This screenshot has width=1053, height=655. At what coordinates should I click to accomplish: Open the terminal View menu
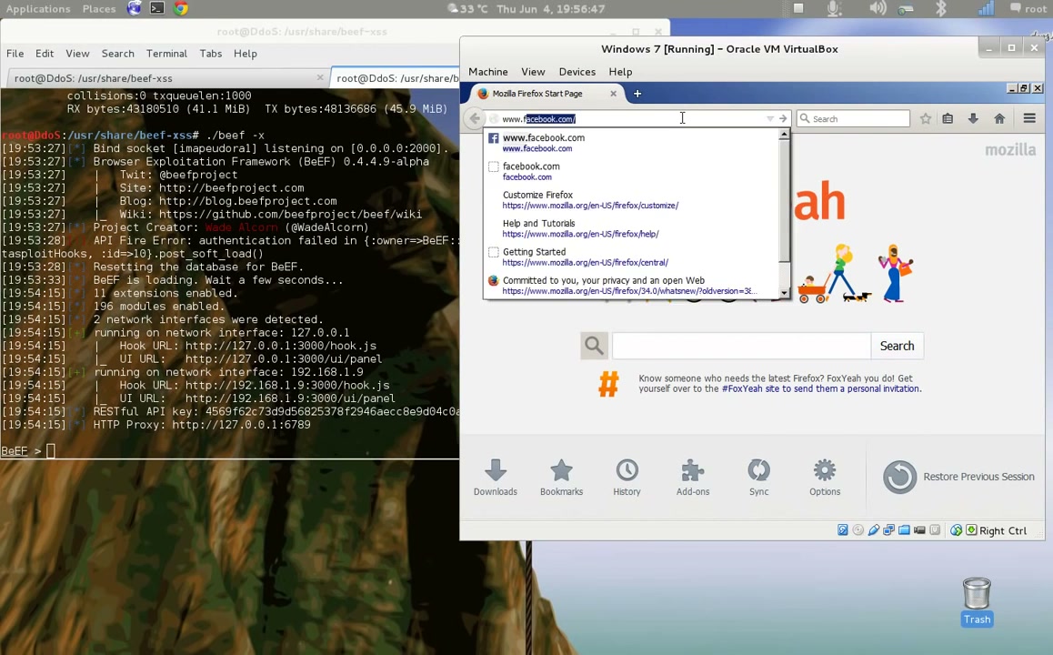(x=77, y=54)
